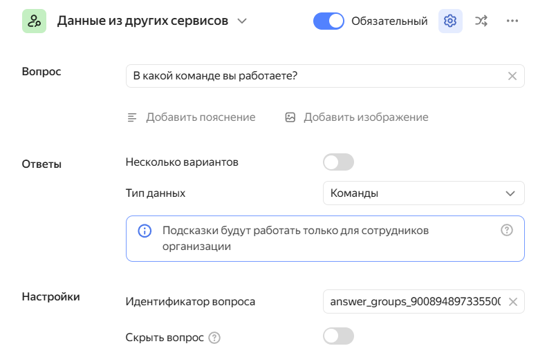547x355 pixels.
Task: Clear the question text with X icon
Action: 512,76
